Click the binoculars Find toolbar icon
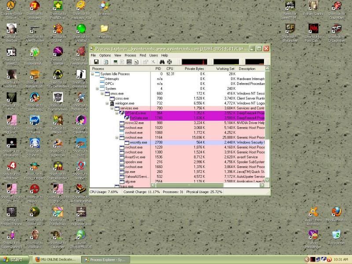This screenshot has height=264, width=352. (162, 62)
